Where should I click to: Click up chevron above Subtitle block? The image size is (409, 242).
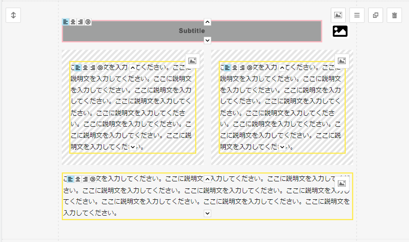pos(208,22)
